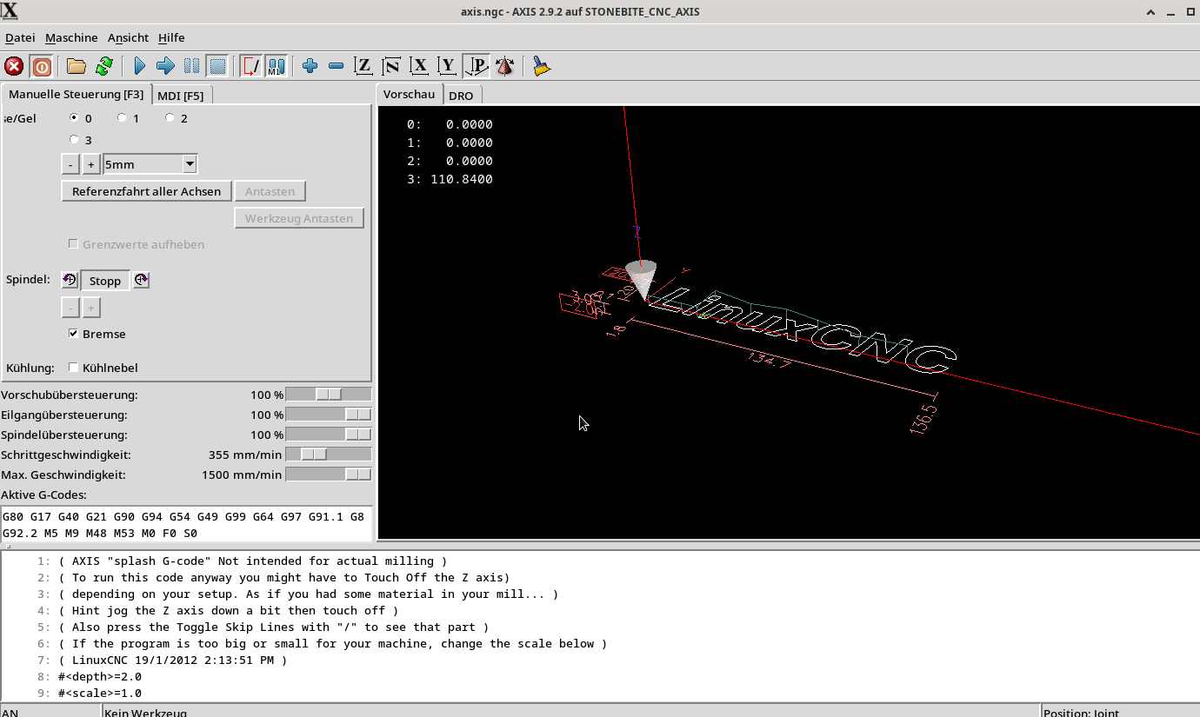Toggle the machine power button
This screenshot has height=717, width=1200.
[x=41, y=66]
